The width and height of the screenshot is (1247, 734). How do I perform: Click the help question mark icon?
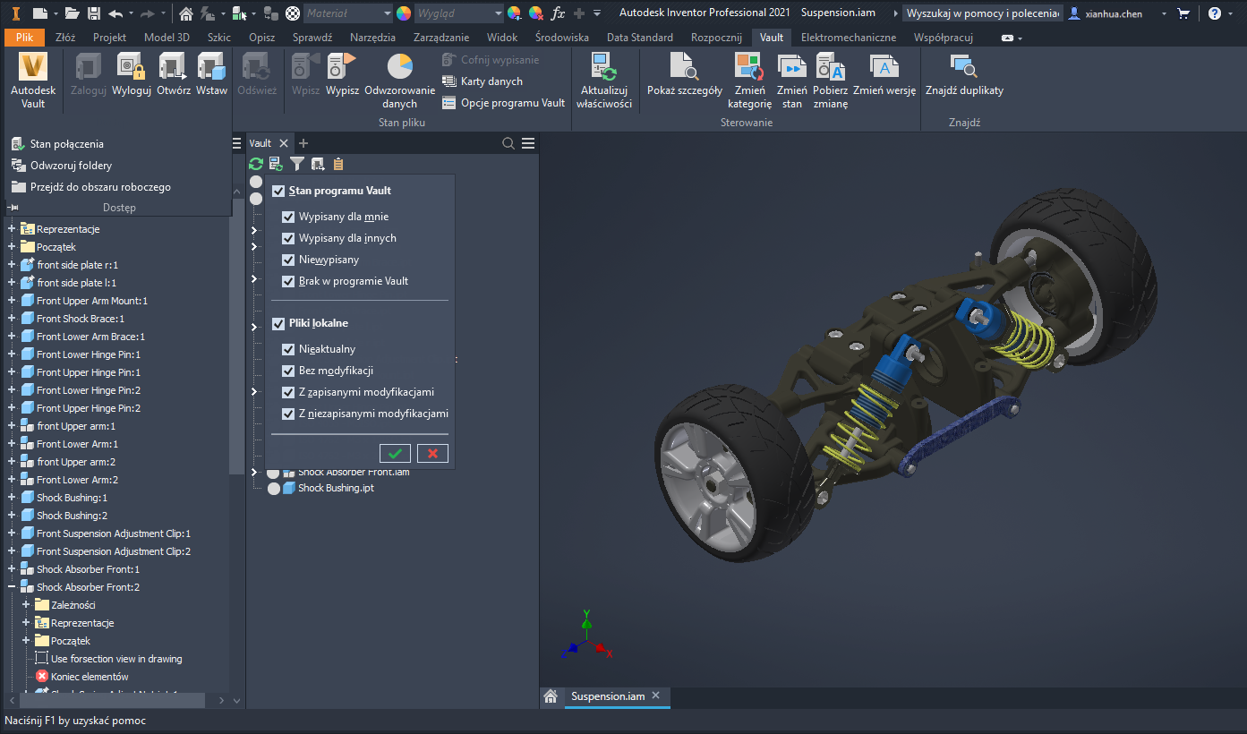(x=1214, y=13)
